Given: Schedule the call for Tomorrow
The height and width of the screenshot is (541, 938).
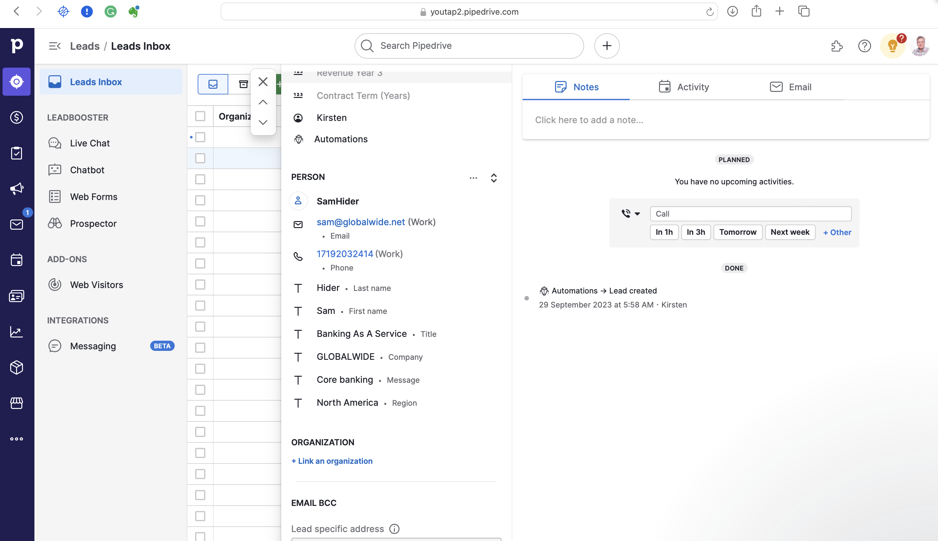Looking at the screenshot, I should pos(737,232).
